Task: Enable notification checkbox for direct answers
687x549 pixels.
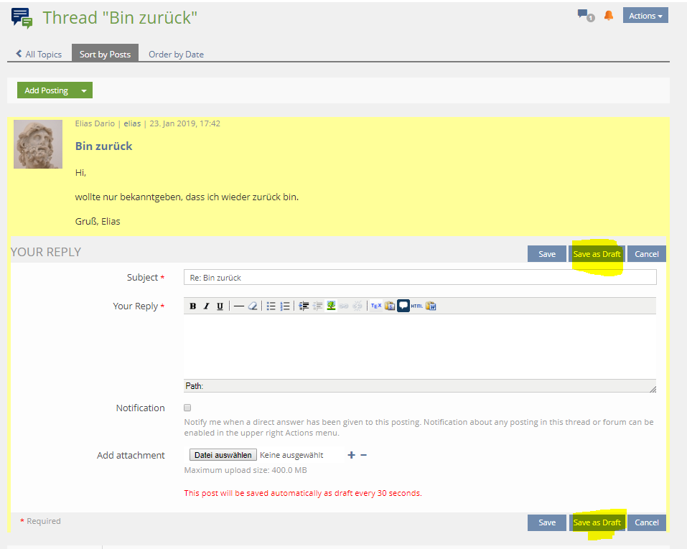Action: coord(187,408)
